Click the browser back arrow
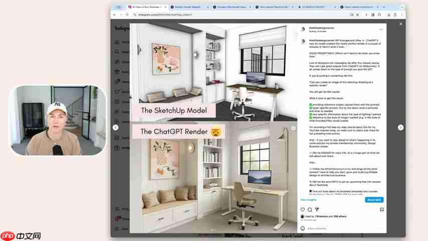The image size is (428, 241). click(114, 15)
